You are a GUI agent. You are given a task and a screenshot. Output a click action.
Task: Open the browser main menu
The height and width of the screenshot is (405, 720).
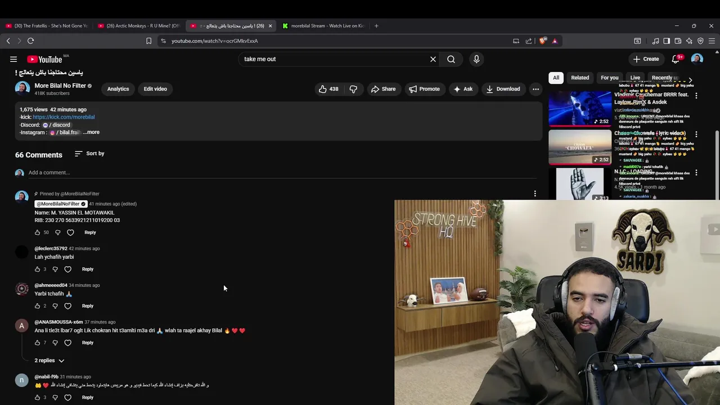[x=712, y=41]
